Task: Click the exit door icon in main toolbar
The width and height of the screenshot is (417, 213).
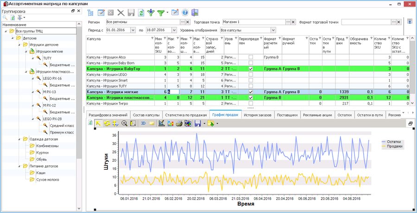Action: [195, 13]
